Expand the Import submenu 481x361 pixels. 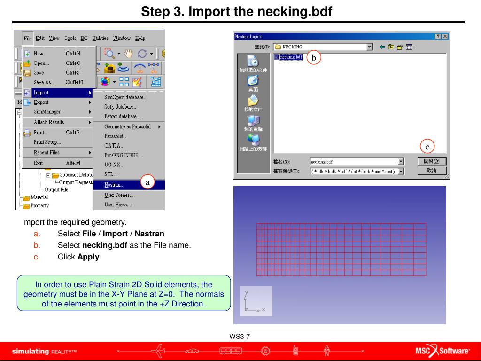[58, 93]
